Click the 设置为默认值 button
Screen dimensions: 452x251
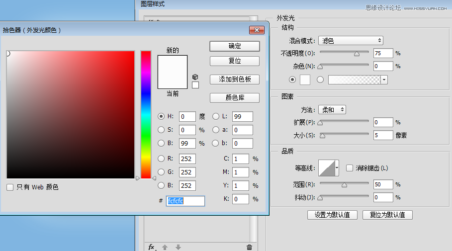tap(332, 215)
